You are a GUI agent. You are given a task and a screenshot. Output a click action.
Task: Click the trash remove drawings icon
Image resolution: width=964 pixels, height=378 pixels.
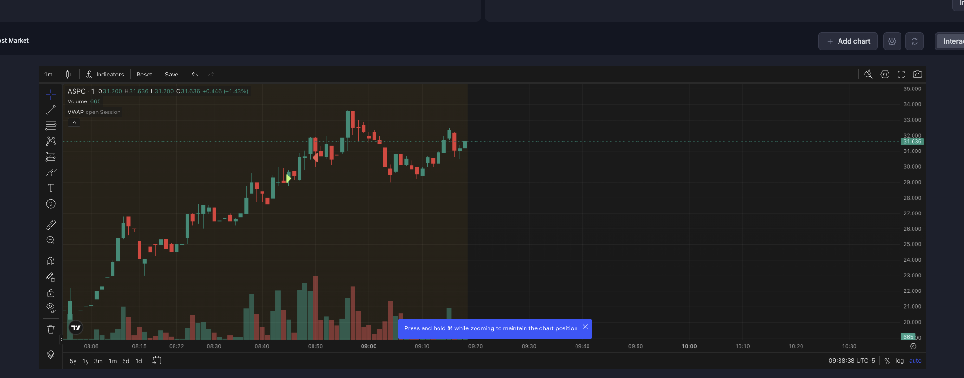click(x=50, y=329)
